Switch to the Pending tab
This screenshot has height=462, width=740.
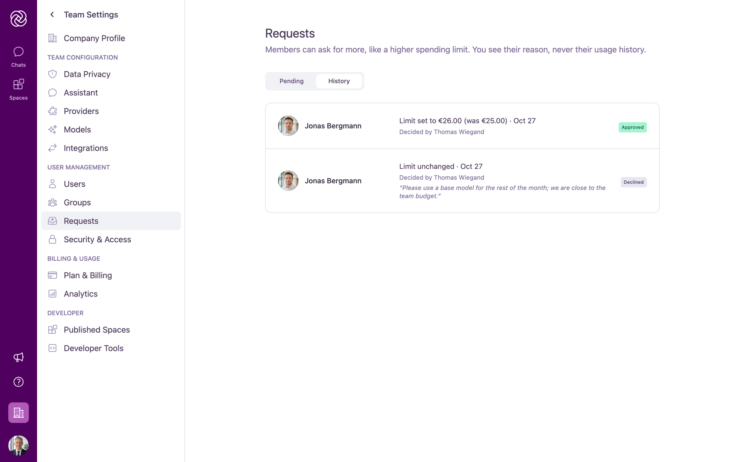(292, 81)
